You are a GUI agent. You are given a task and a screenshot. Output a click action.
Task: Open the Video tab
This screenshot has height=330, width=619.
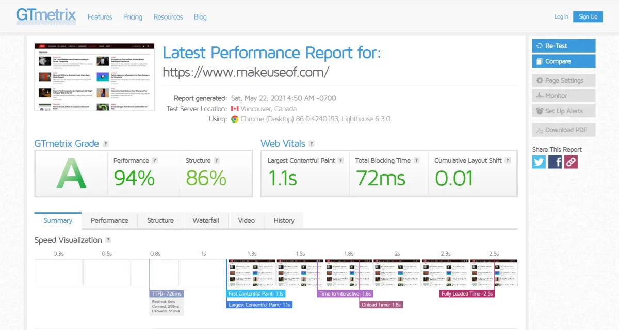pos(247,220)
